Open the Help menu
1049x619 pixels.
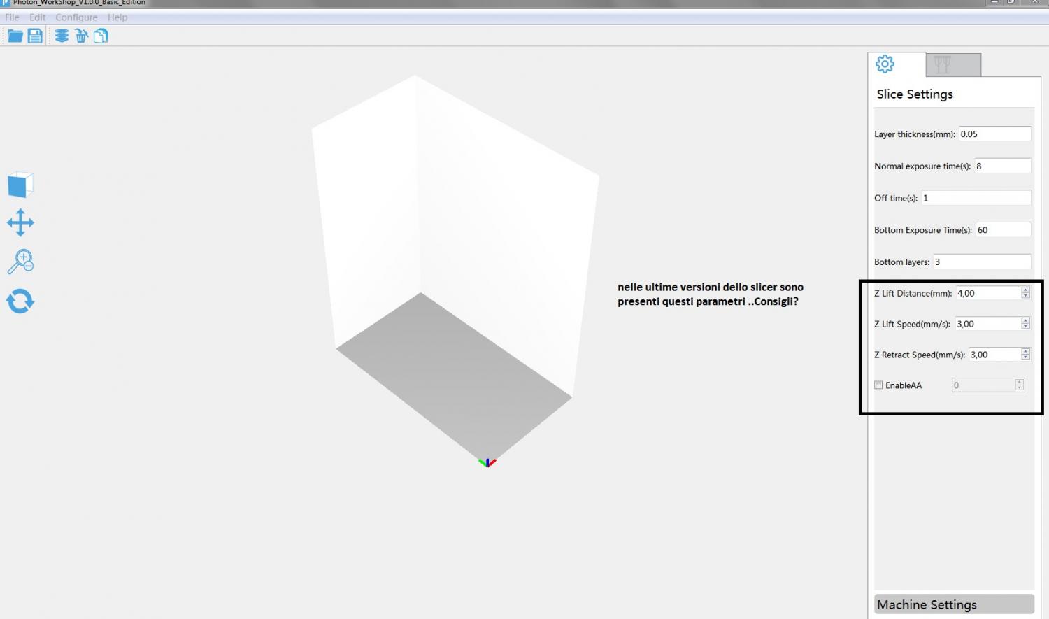pos(117,17)
